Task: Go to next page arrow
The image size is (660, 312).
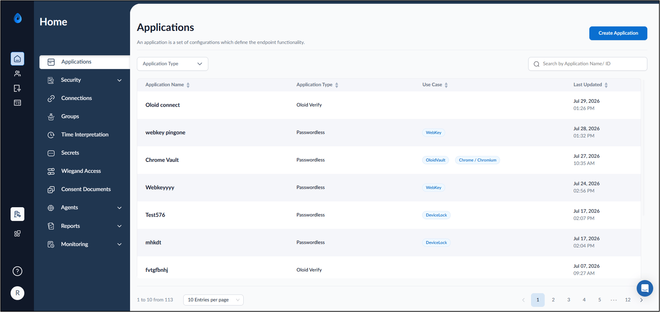Action: point(641,300)
